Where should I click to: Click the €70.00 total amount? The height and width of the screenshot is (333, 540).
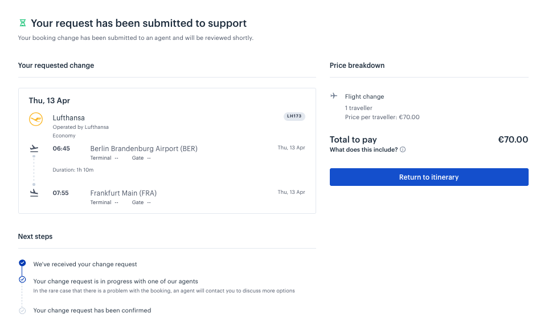pos(513,140)
